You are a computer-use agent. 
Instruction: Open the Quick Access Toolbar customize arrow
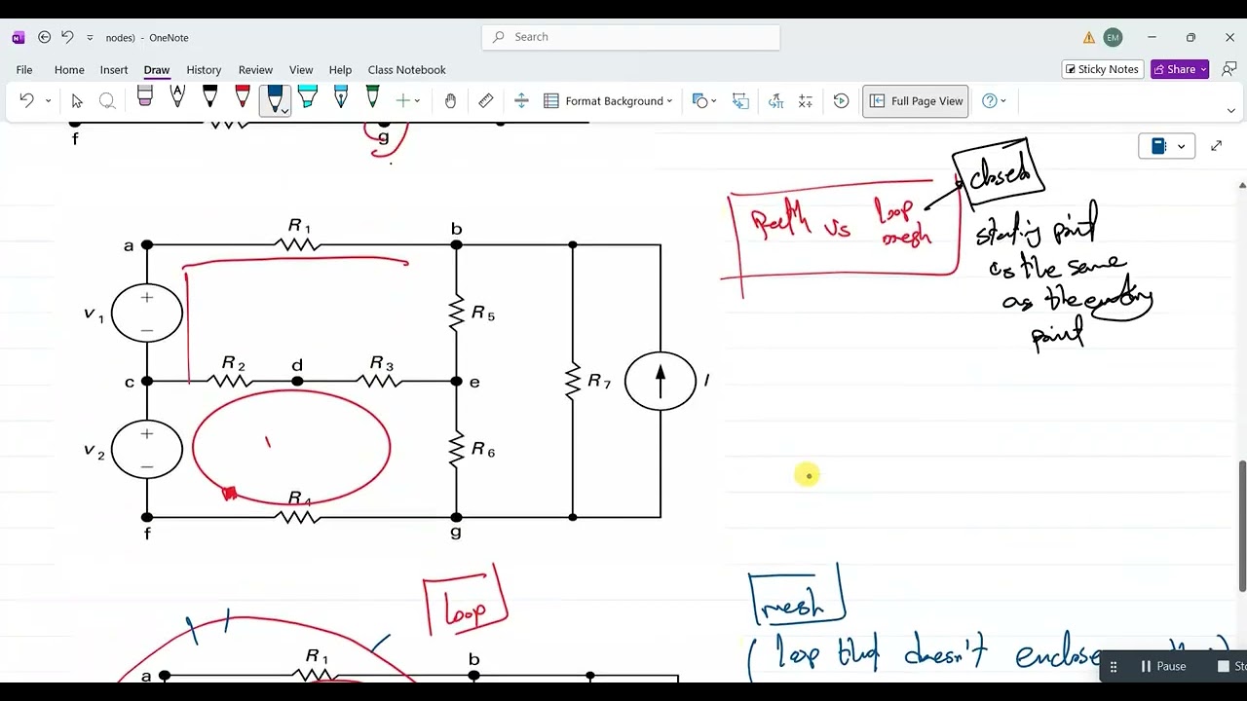90,38
